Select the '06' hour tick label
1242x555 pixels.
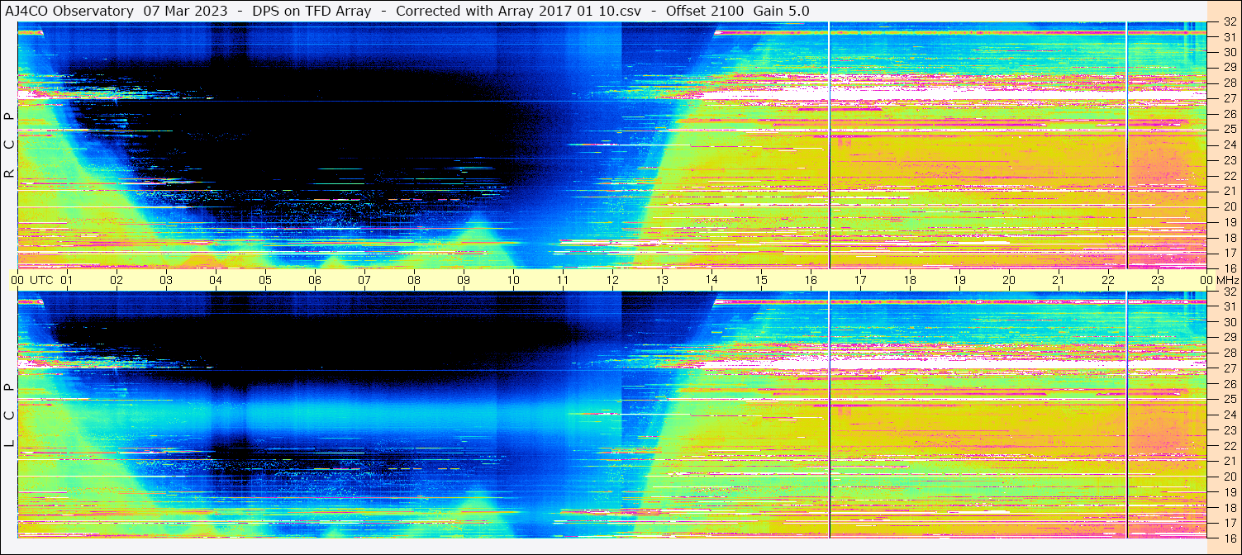click(x=315, y=280)
